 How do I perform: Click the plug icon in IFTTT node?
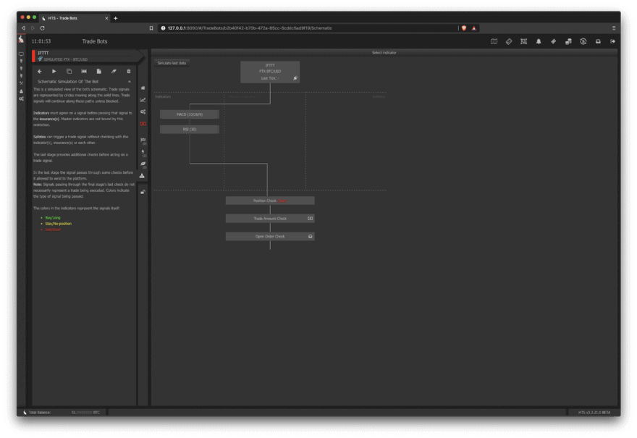click(295, 78)
